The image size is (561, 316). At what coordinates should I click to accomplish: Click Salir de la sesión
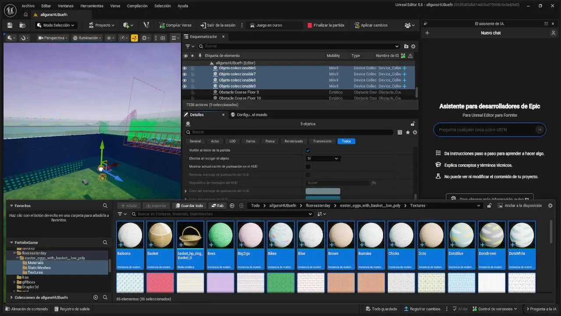click(x=217, y=25)
